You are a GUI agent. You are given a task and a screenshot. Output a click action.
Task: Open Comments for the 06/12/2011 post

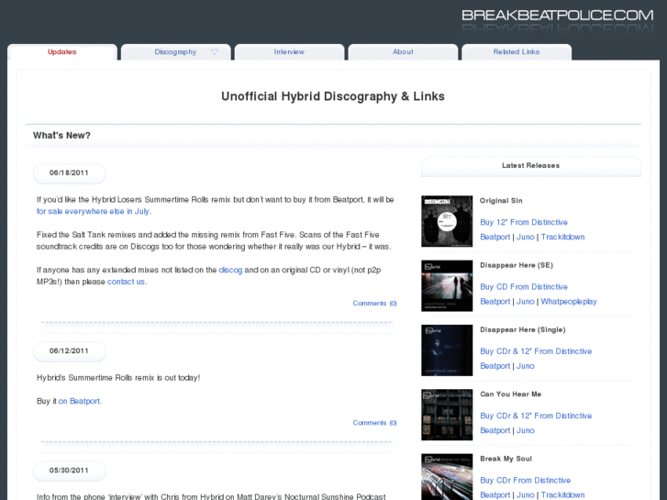tap(374, 423)
